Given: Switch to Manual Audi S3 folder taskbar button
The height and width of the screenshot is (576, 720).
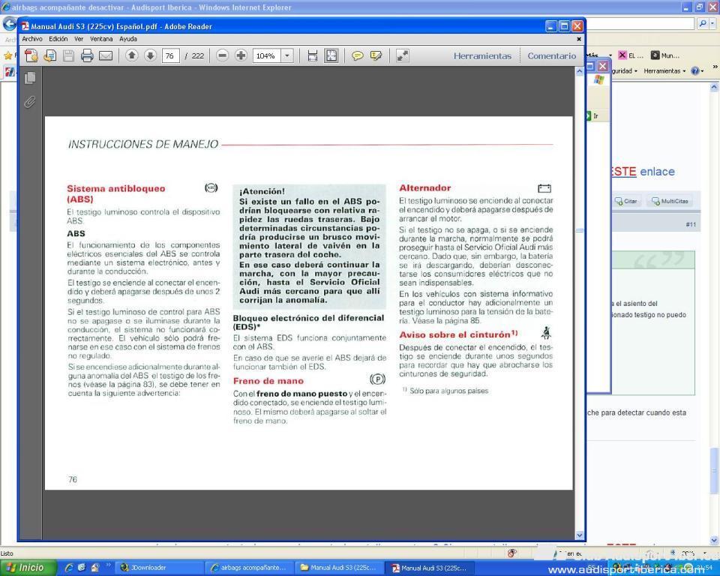Looking at the screenshot, I should 338,568.
